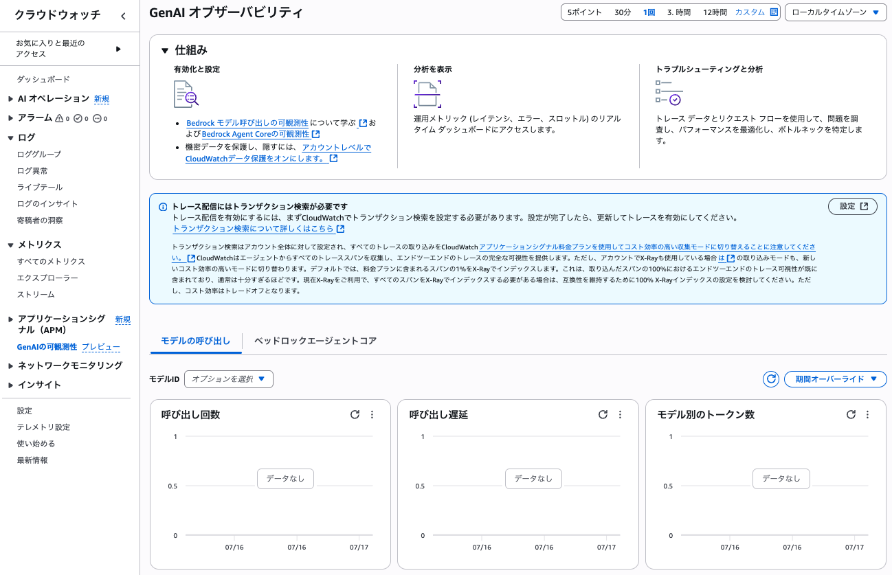Screen dimensions: 892x575
Task: Select the 3. 時間 time range
Action: click(x=679, y=12)
